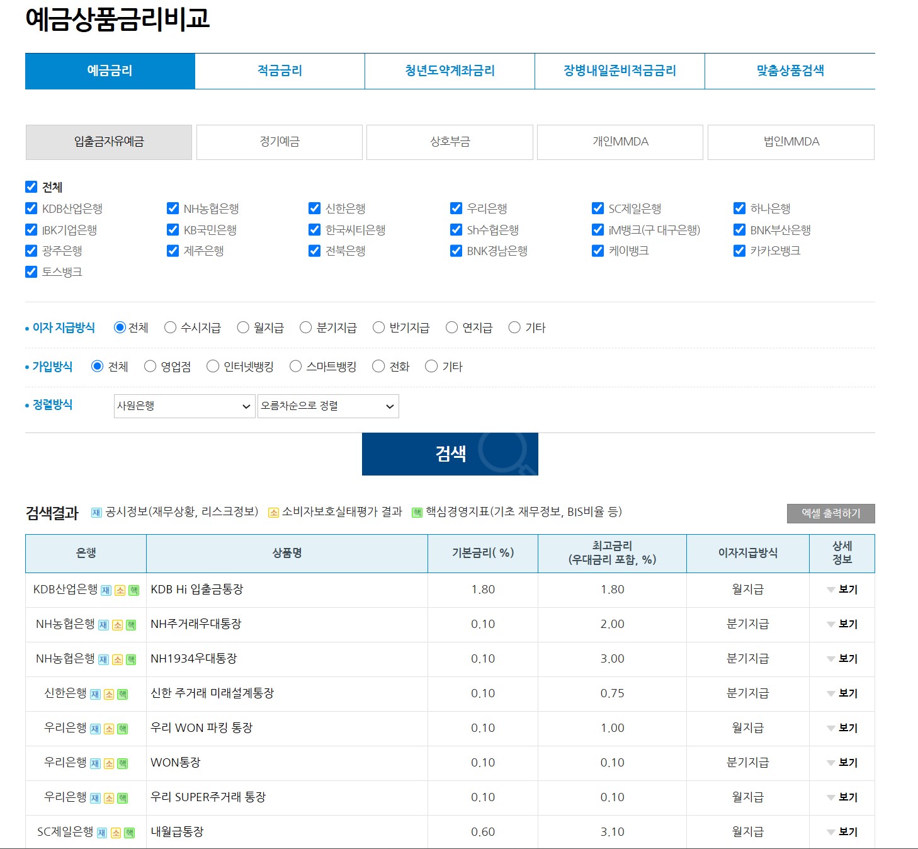This screenshot has width=918, height=849.
Task: Select 스마트뱅킹 join method radio
Action: [x=296, y=367]
